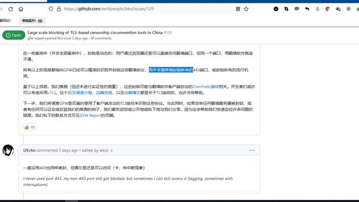Open the crop screenshot extension icon

[x=286, y=9]
